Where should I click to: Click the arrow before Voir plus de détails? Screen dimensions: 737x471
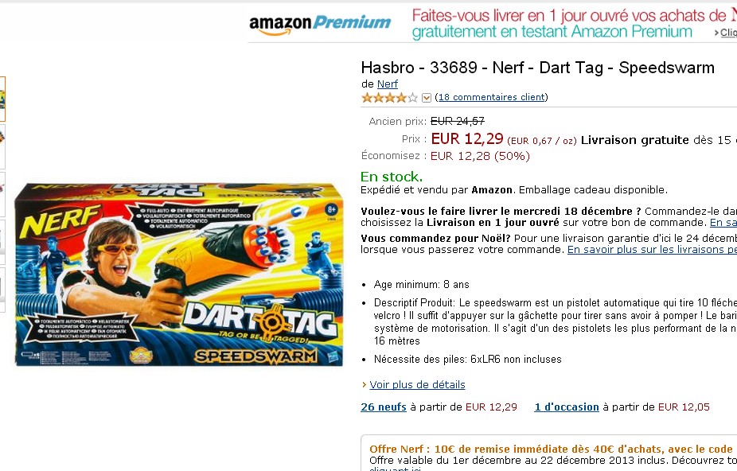click(364, 385)
